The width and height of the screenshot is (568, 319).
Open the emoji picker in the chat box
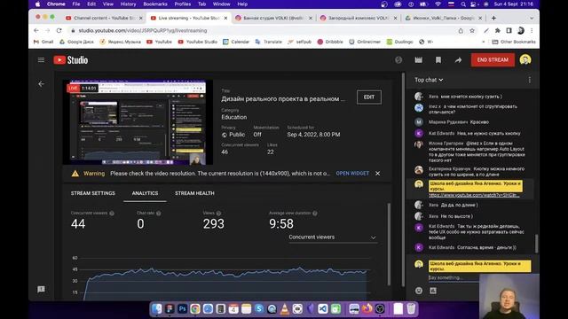[x=419, y=291]
